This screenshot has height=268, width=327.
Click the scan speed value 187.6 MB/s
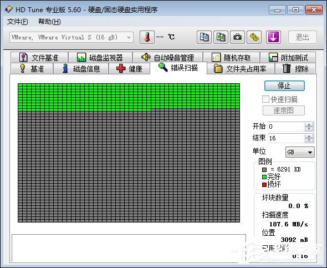pyautogui.click(x=289, y=224)
